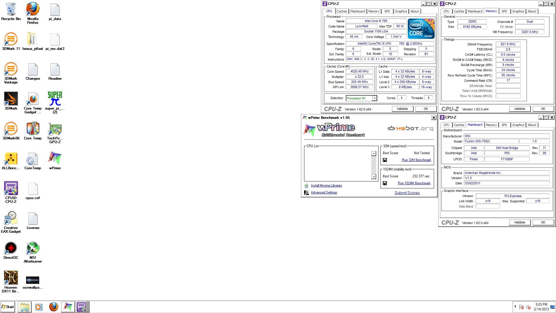Select the cpuz.cvf file icon
Image resolution: width=556 pixels, height=313 pixels.
(x=33, y=191)
